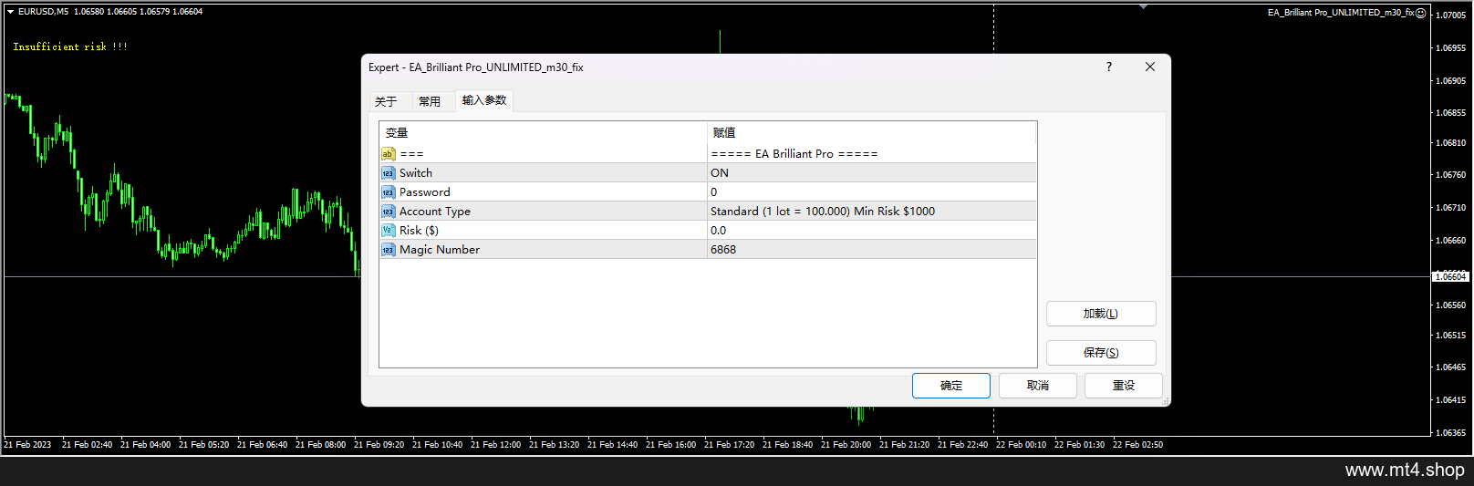
Task: Click the Password variable name
Action: pos(425,192)
